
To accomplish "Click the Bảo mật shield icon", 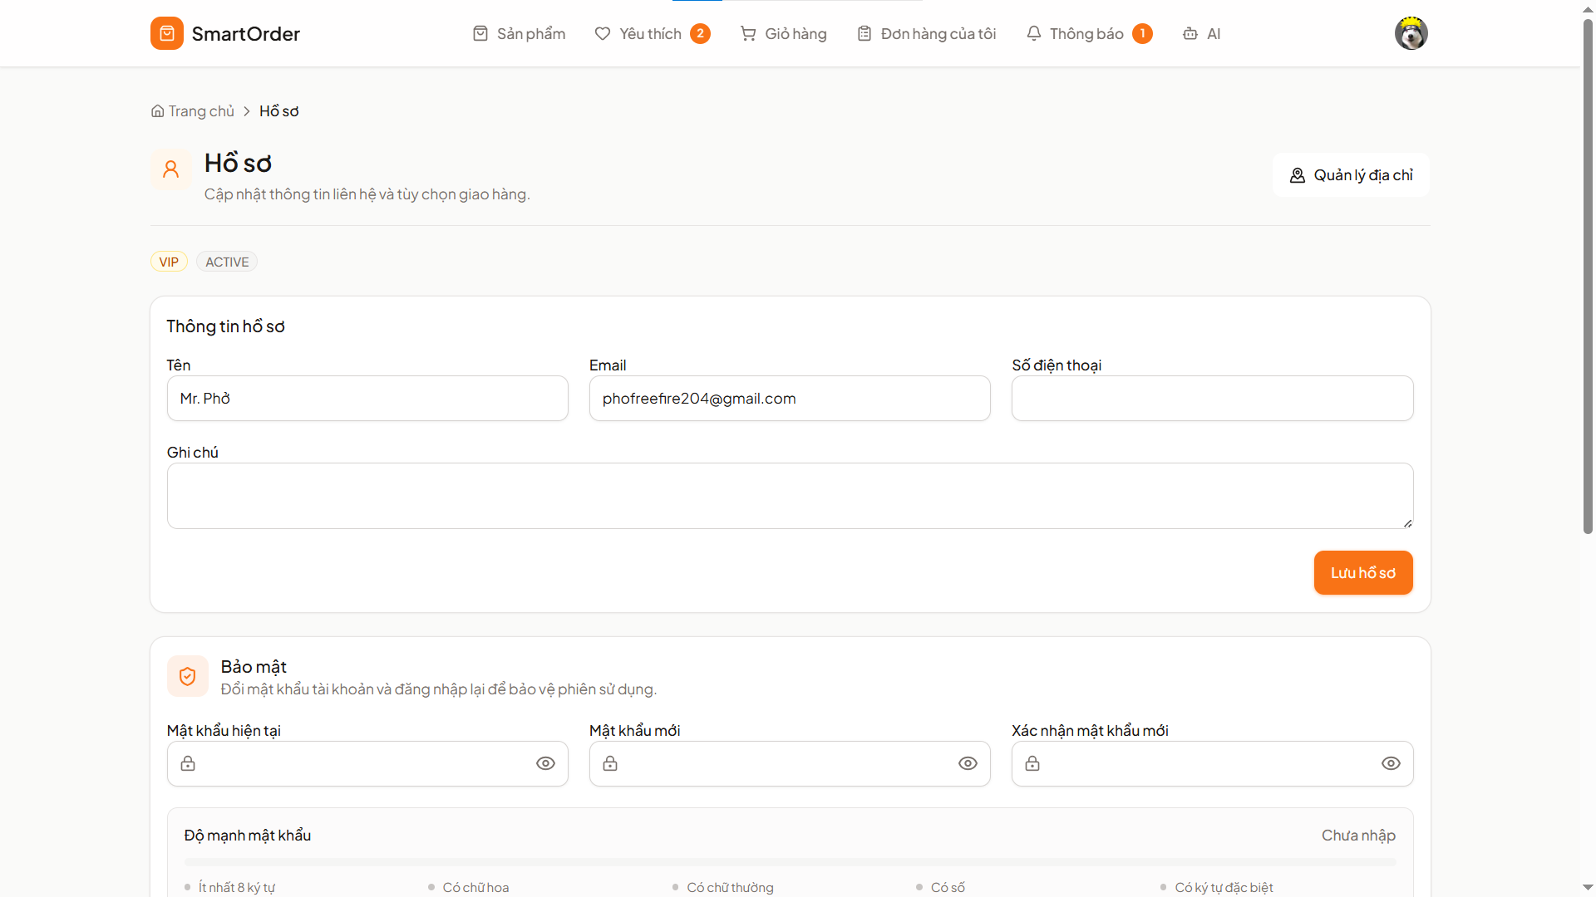I will [x=188, y=676].
